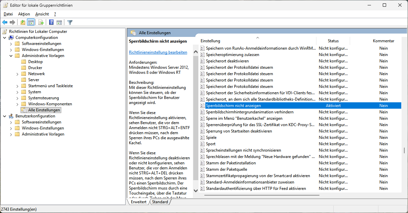
Task: Switch to the Erweitert tab
Action: click(139, 202)
